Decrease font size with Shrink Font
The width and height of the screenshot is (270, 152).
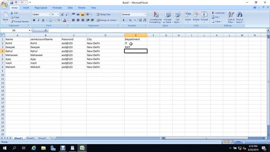pos(67,14)
